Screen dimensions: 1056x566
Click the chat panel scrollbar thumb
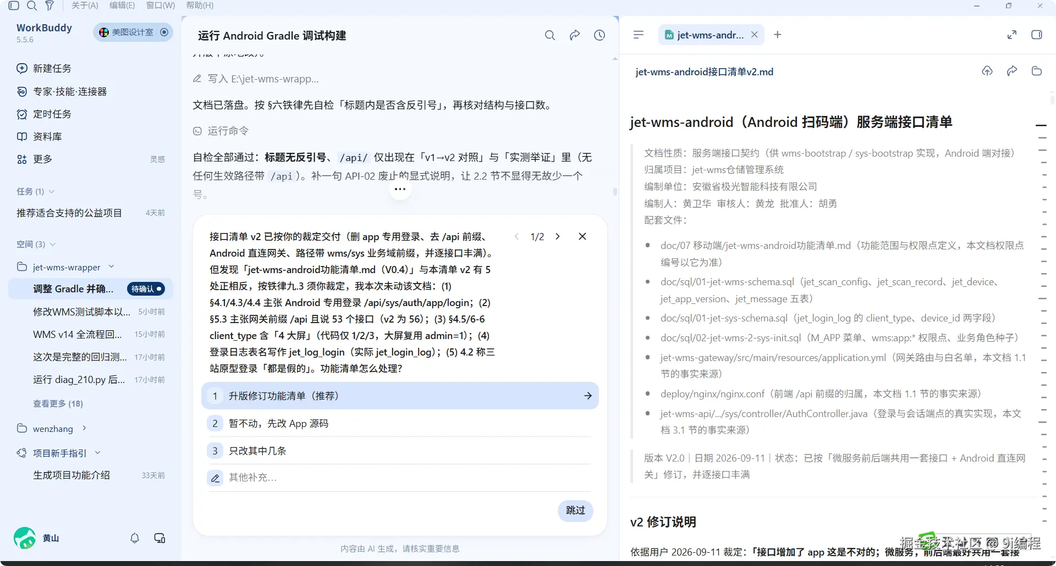pos(615,192)
